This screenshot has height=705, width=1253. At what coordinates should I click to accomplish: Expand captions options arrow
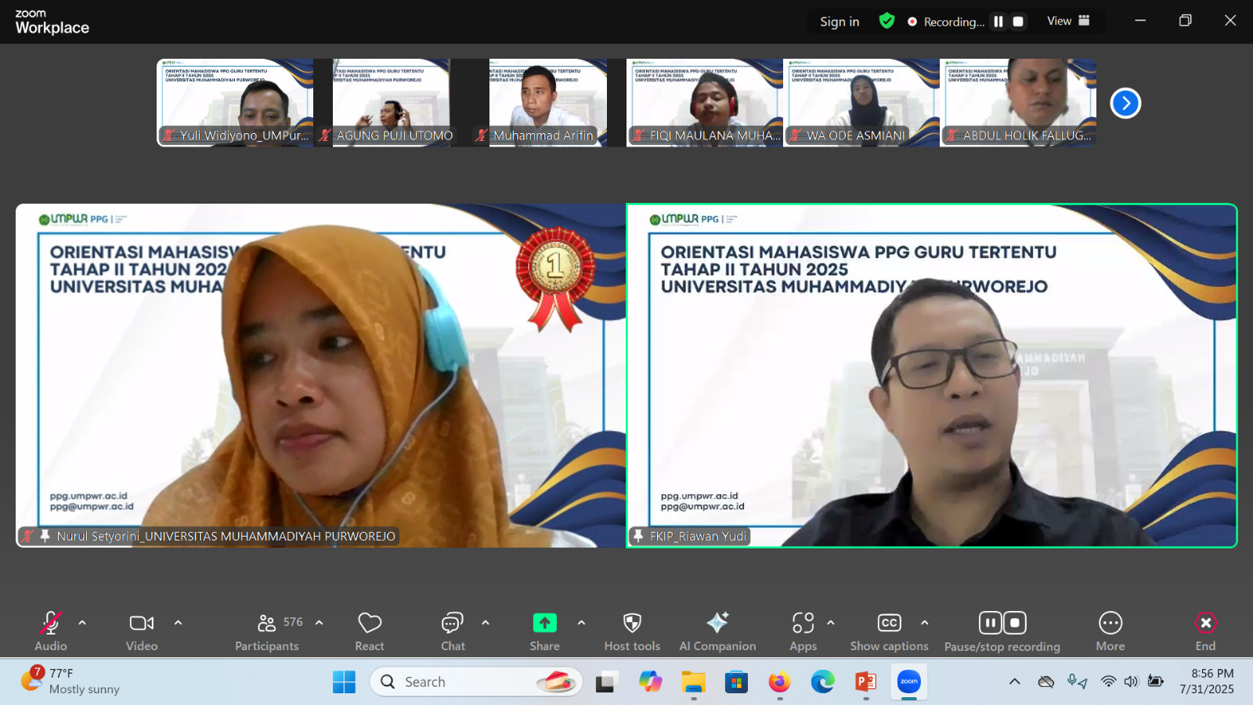click(x=925, y=623)
